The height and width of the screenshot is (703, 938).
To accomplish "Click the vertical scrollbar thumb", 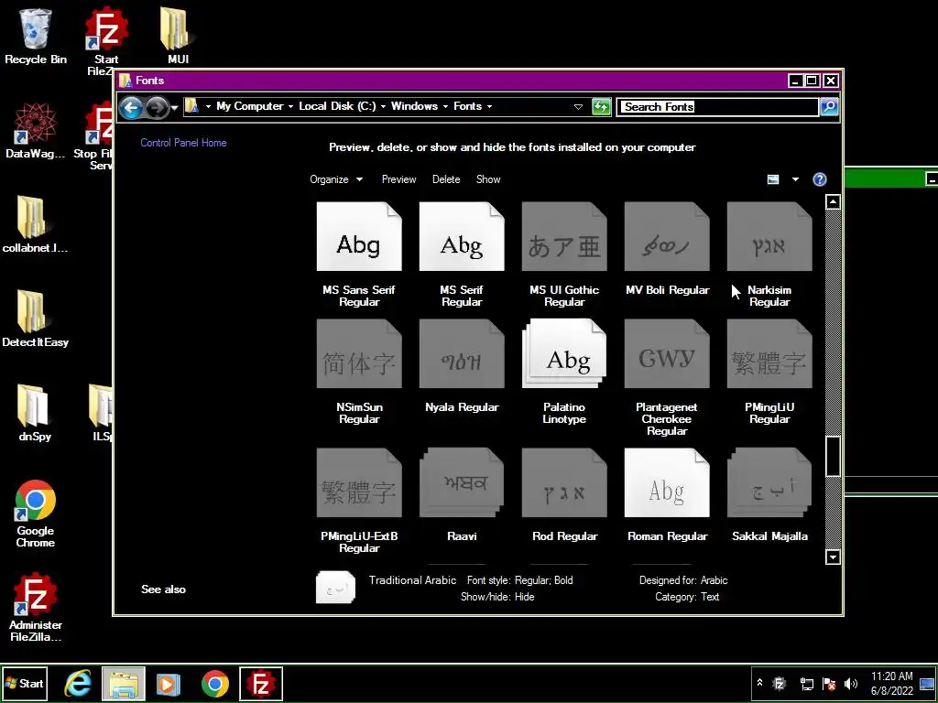I will pos(833,456).
